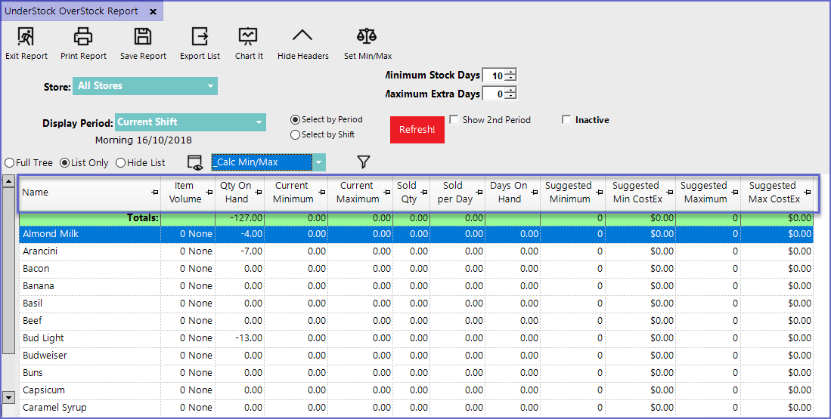
Task: Select the Banana row
Action: (416, 286)
